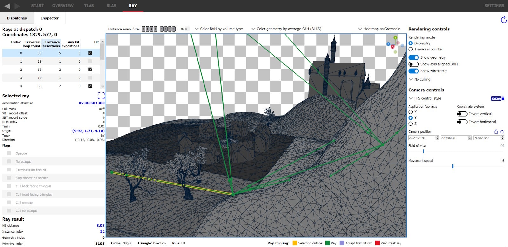Turn off the Show wireframe switch
Image resolution: width=508 pixels, height=247 pixels.
coord(413,71)
